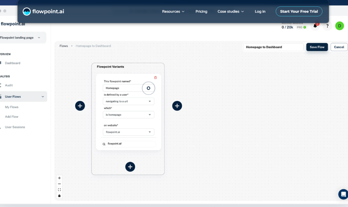This screenshot has height=207, width=348.
Task: Add a variant with the bottom plus circle
Action: point(130,167)
